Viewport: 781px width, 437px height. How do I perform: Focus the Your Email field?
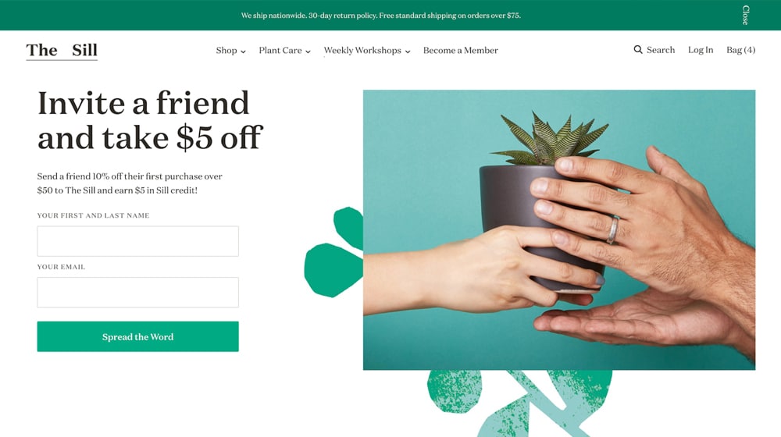(138, 293)
